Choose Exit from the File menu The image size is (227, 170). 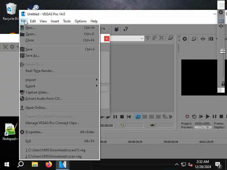tap(60, 141)
